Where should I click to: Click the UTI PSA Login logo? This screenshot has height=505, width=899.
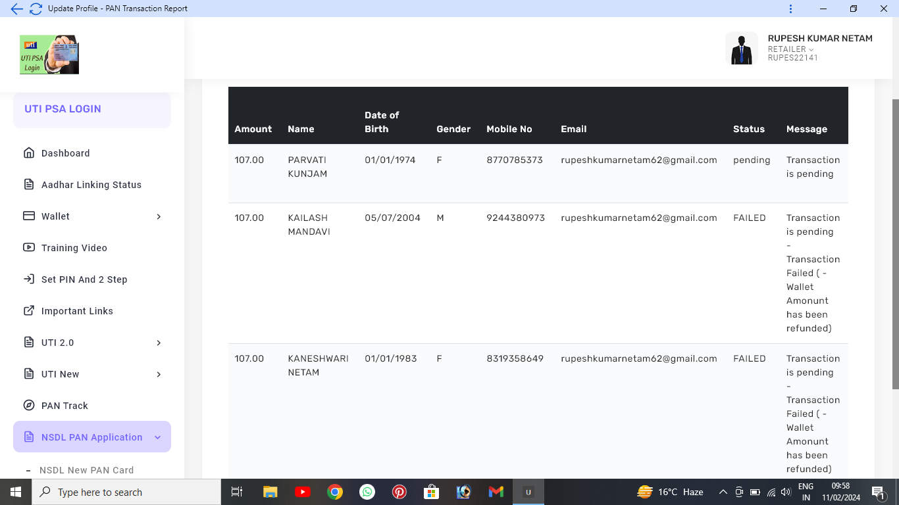tap(49, 54)
